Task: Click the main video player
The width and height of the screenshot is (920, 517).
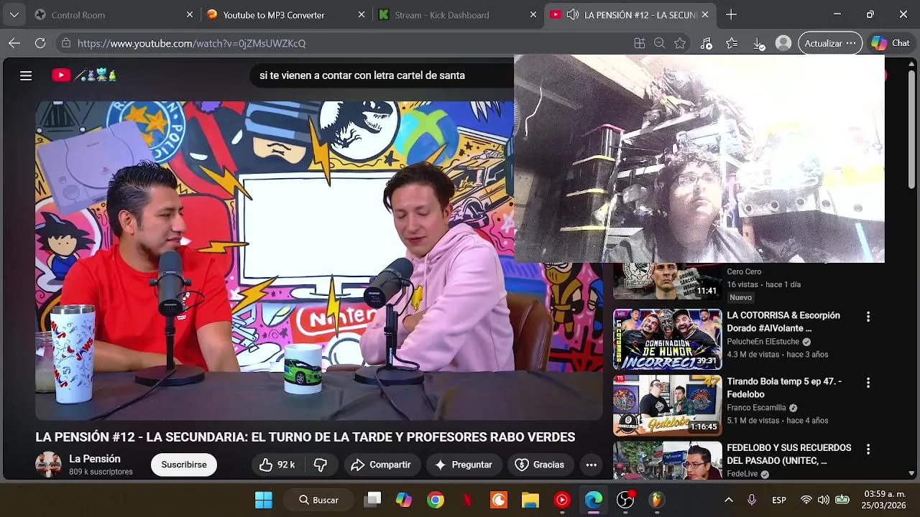Action: tap(319, 260)
